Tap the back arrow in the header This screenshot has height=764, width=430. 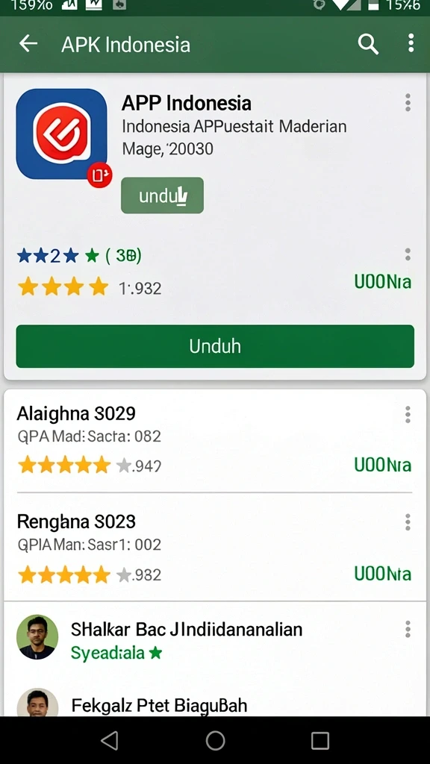(x=28, y=44)
